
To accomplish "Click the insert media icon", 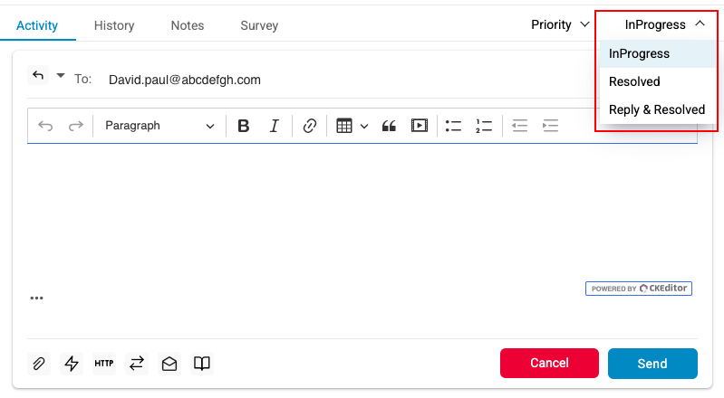I will click(x=419, y=126).
